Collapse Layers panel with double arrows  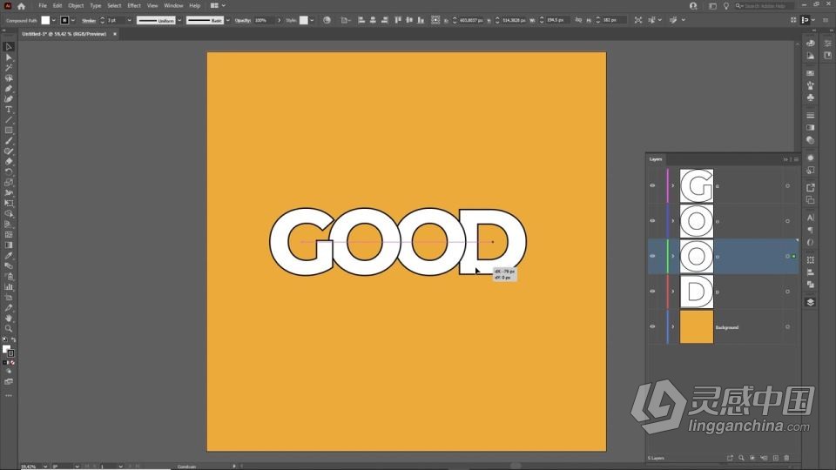click(785, 159)
